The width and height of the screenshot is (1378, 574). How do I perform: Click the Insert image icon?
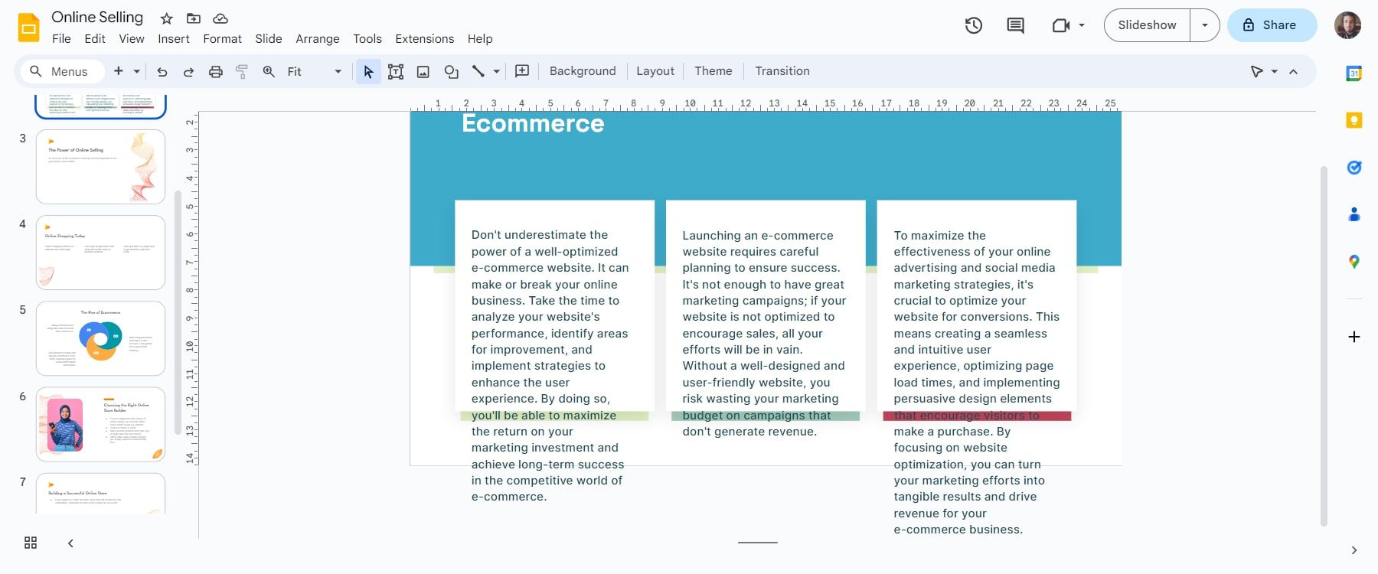tap(423, 71)
